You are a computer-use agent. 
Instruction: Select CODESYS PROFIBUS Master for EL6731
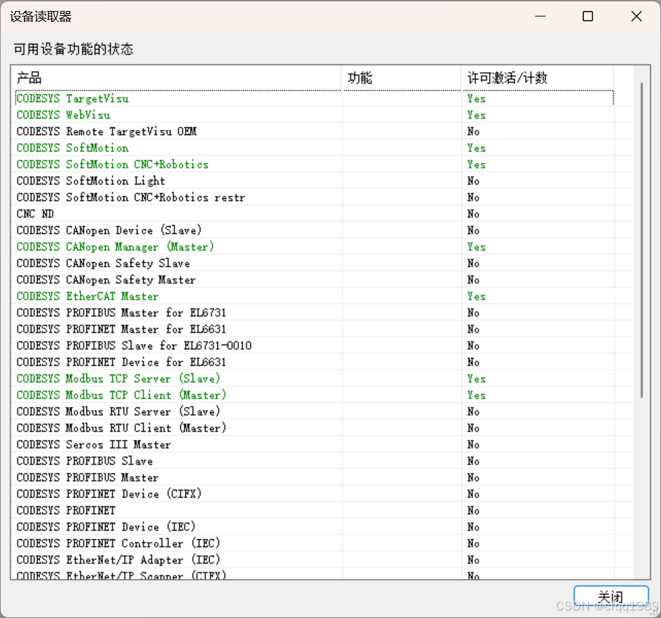click(x=315, y=312)
